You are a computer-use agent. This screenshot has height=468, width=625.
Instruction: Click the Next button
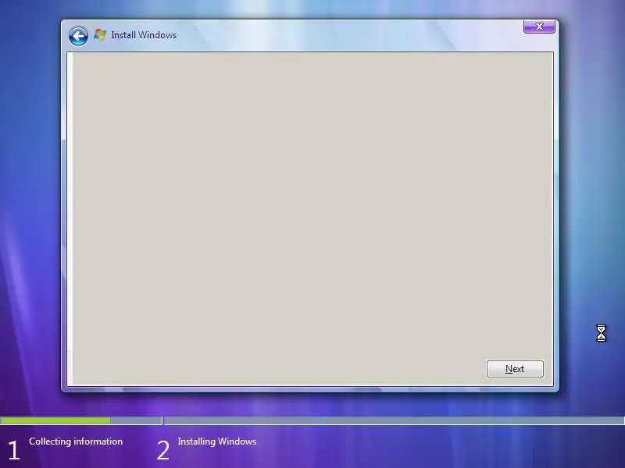pyautogui.click(x=515, y=369)
